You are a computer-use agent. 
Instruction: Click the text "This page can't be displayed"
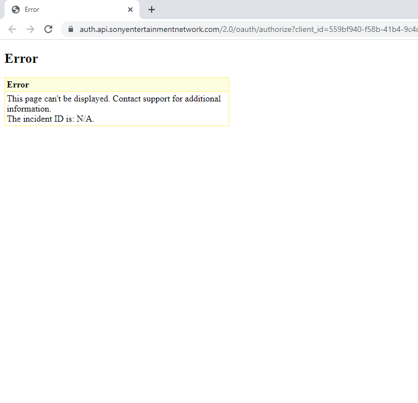58,99
